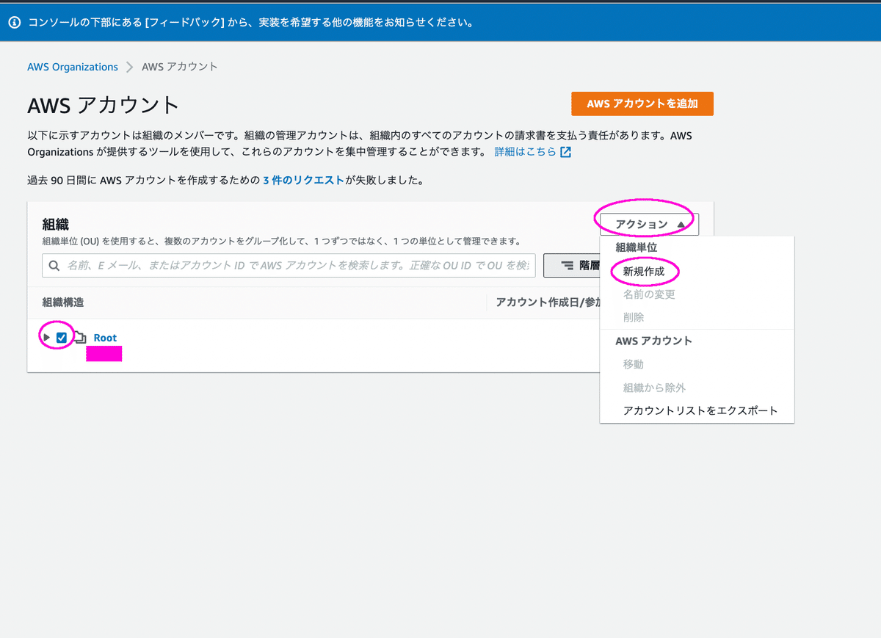Screen dimensions: 881x638
Task: Click the info icon in the blue banner
Action: (x=14, y=22)
